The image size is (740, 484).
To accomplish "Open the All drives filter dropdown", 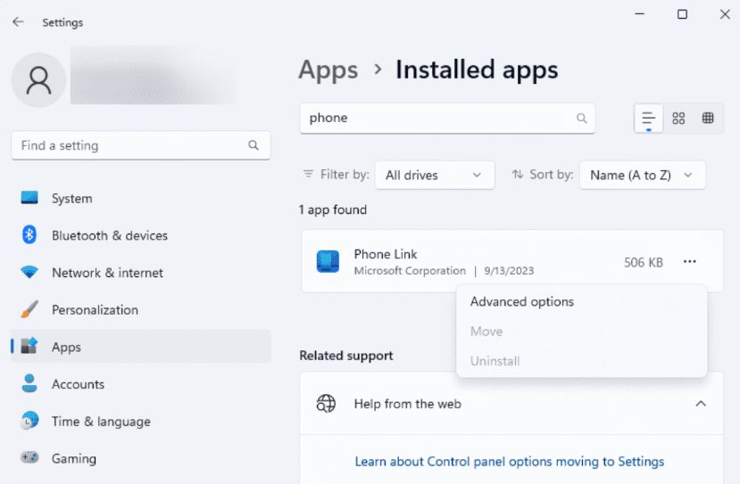I will click(435, 176).
